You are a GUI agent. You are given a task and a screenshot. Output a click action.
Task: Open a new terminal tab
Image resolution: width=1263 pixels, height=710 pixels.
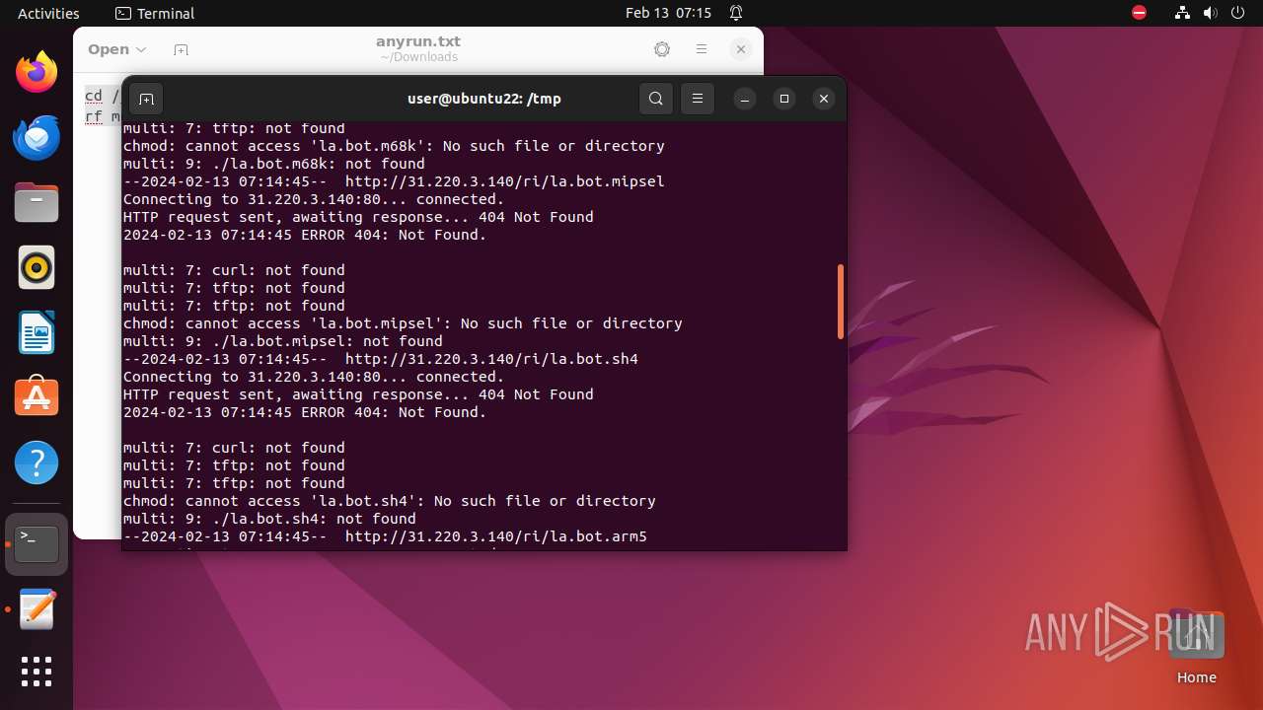[x=146, y=99]
